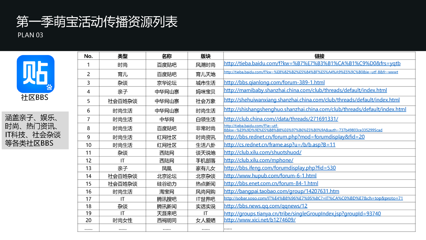Select the 风潮时尚 cell in row 1
Screen dimensions: 426x240
click(x=206, y=65)
